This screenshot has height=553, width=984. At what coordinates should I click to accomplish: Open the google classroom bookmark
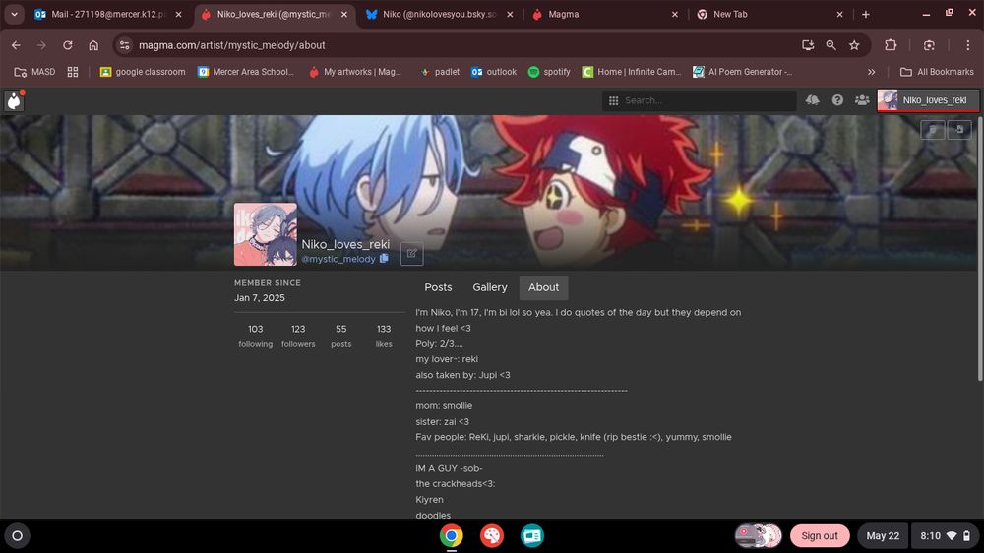pyautogui.click(x=143, y=72)
